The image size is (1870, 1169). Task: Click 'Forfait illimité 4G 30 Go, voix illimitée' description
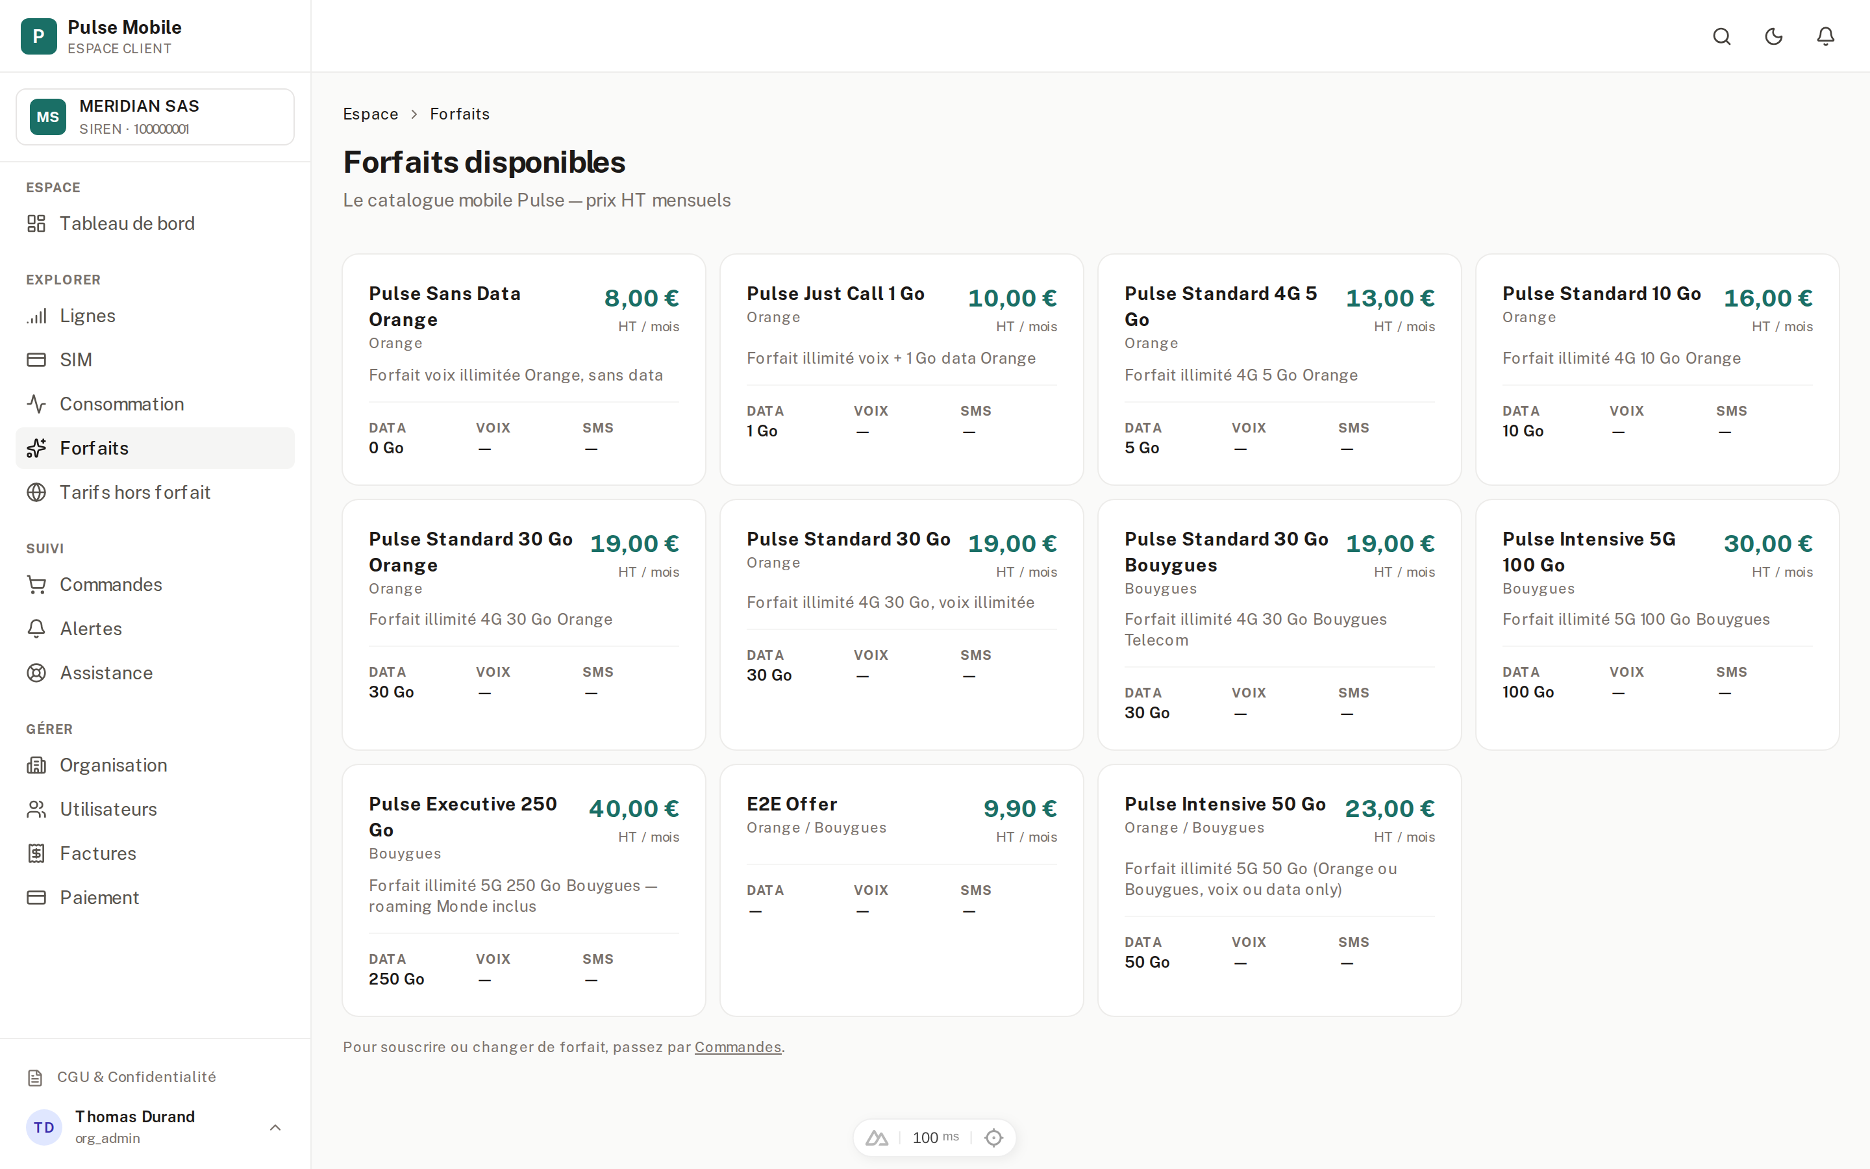click(890, 602)
